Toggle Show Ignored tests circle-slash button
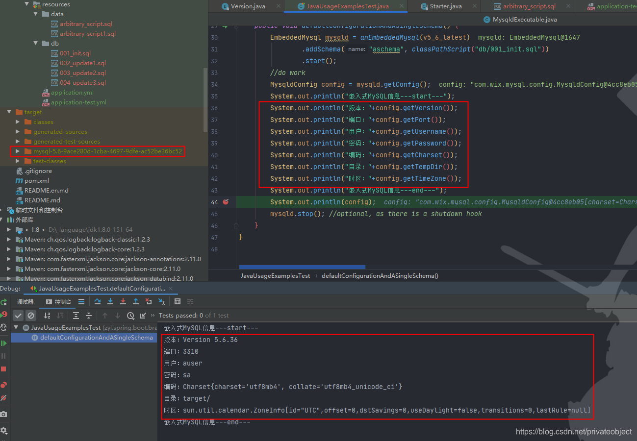Image resolution: width=637 pixels, height=441 pixels. pos(31,316)
